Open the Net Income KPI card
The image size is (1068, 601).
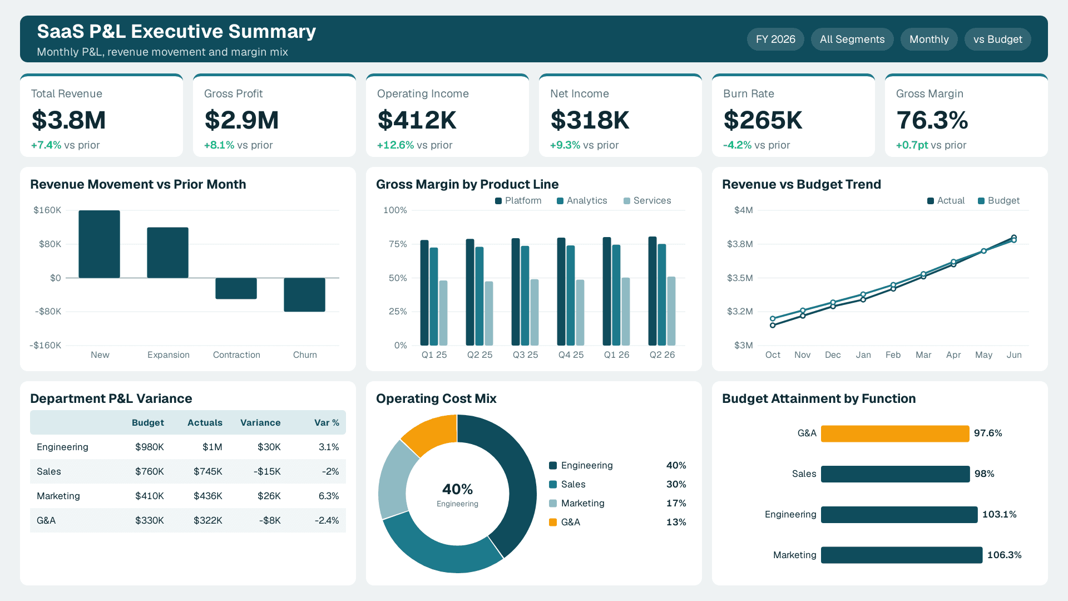coord(620,115)
